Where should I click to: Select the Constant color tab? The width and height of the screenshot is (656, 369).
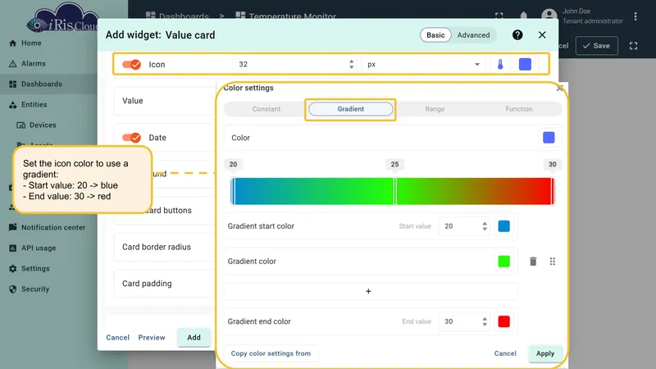click(266, 109)
